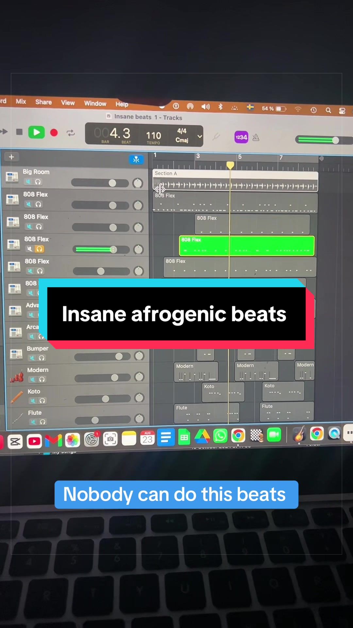Open Control Center in menu bar

click(x=342, y=111)
